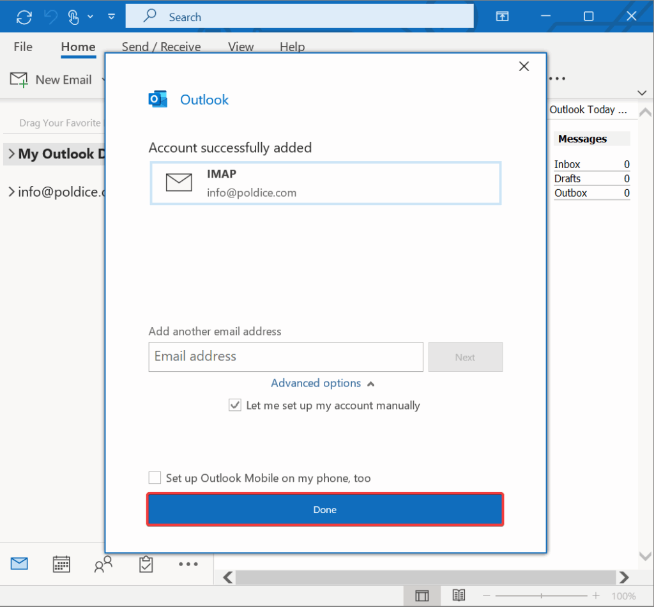
Task: Collapse the Advanced options section
Action: [x=323, y=383]
